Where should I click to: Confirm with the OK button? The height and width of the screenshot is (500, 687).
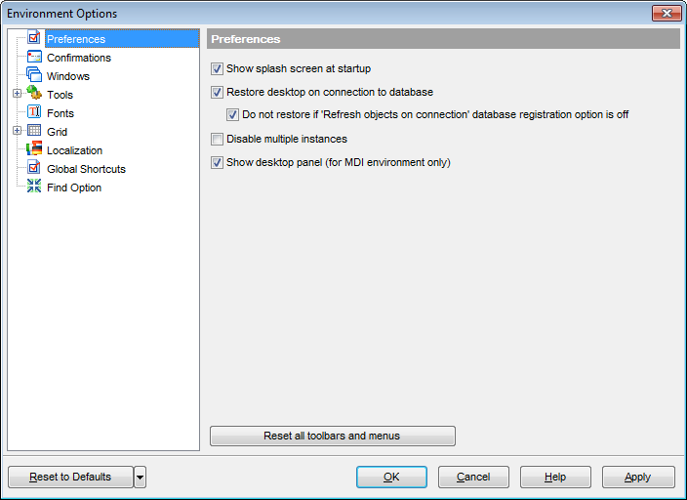391,478
